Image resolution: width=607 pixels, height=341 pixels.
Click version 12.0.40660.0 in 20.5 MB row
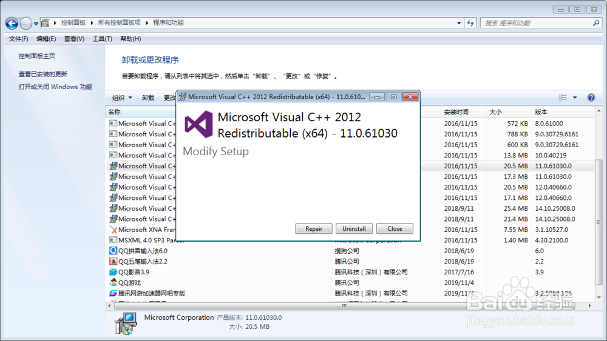click(x=553, y=187)
